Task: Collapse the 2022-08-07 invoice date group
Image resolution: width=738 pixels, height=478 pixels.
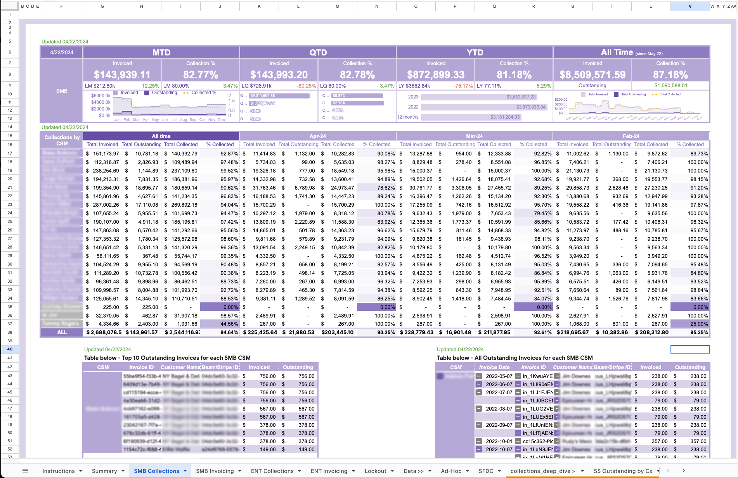Action: tap(479, 409)
